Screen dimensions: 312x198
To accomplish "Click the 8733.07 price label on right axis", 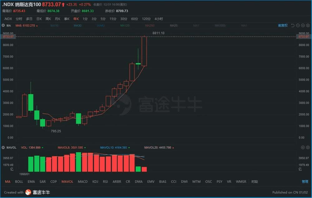I will click(x=303, y=37).
